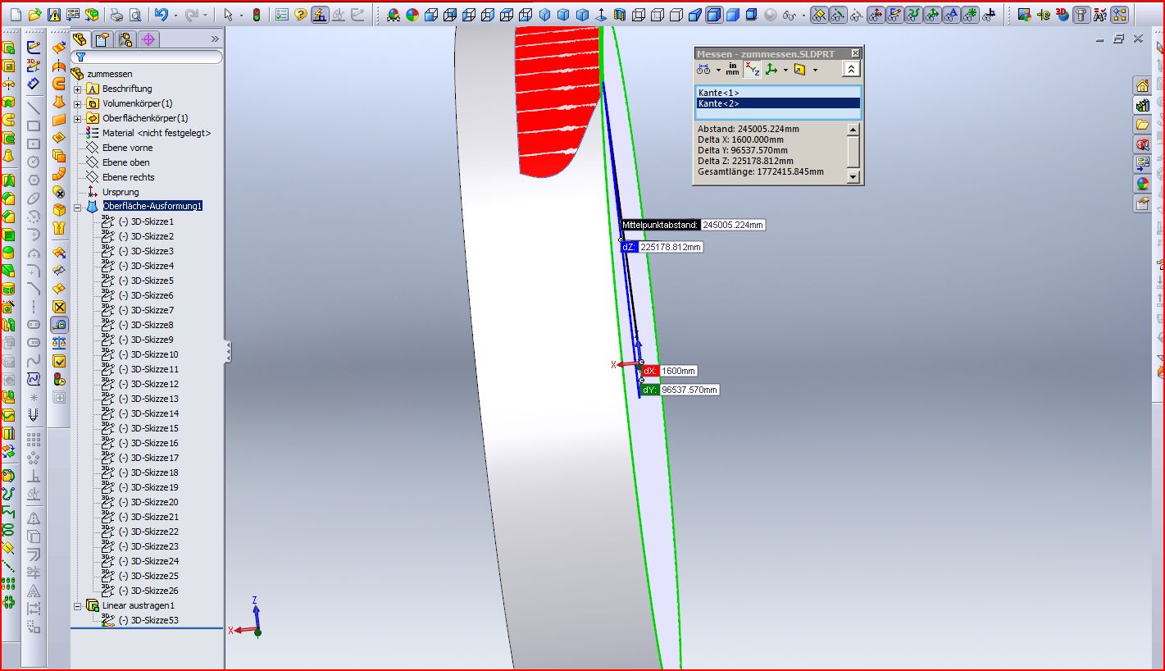Select 3D-Skizze13 in the tree
The image size is (1165, 671).
(x=148, y=399)
